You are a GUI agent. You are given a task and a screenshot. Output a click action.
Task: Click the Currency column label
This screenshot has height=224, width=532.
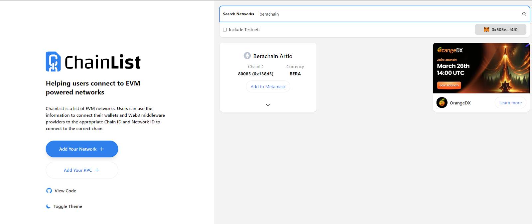[295, 67]
